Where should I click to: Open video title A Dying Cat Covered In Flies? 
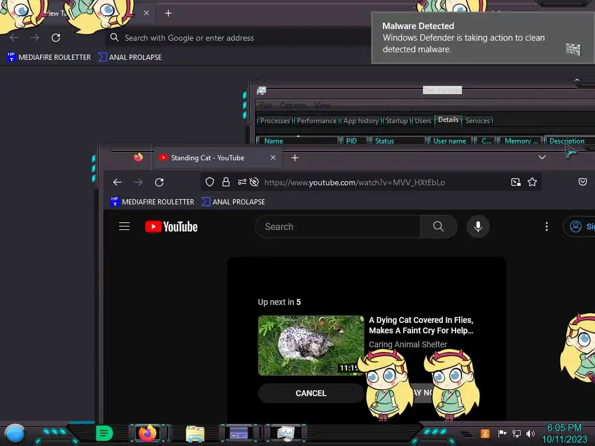click(421, 325)
